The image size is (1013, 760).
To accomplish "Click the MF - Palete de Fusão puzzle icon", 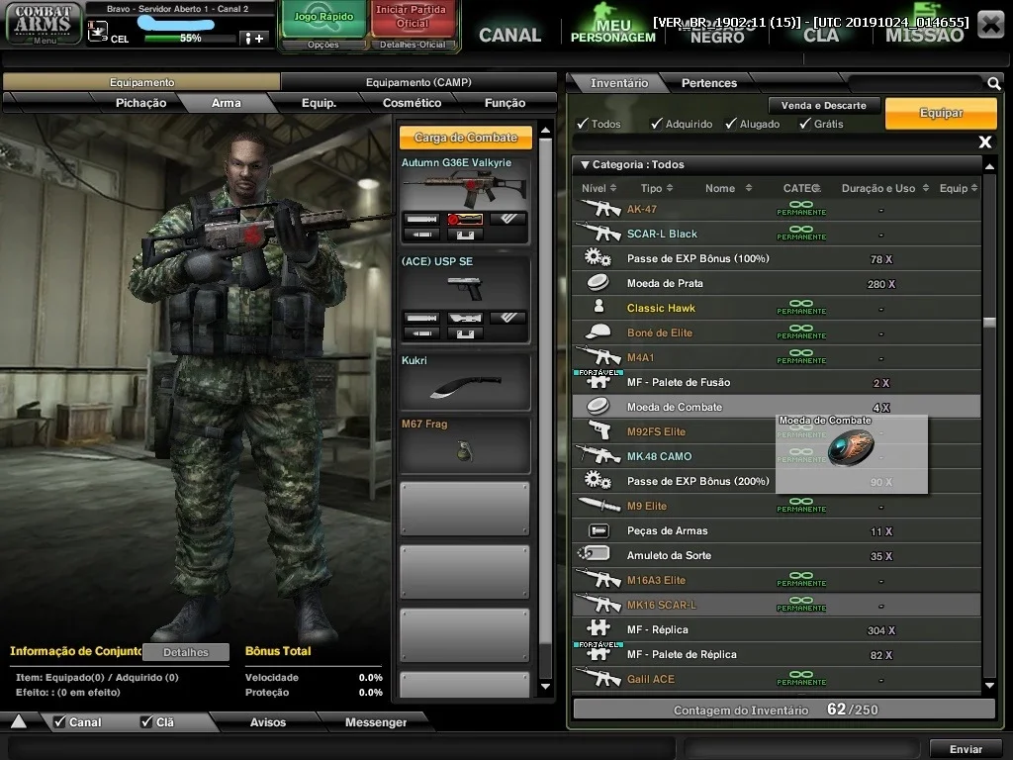I will click(599, 381).
